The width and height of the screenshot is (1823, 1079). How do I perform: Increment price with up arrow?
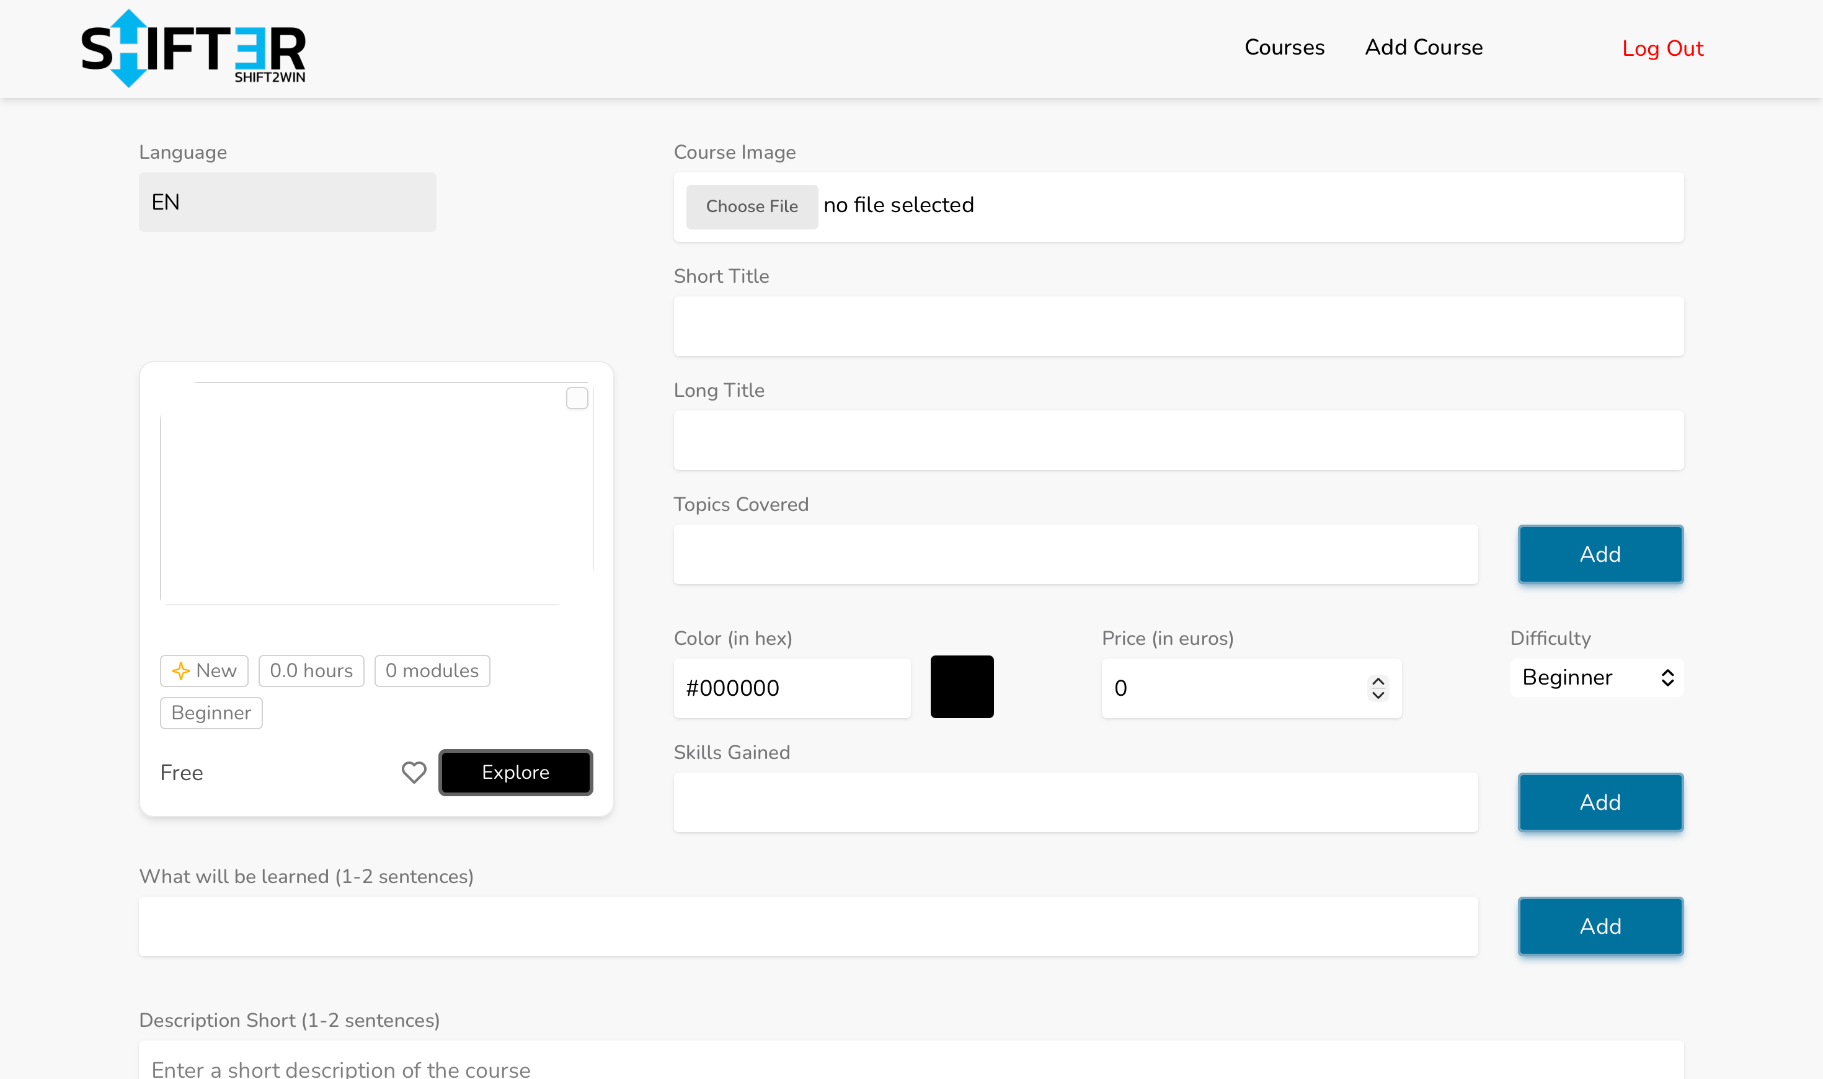[x=1377, y=682]
